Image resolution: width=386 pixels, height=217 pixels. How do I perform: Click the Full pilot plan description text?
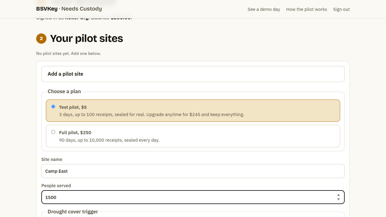point(109,140)
